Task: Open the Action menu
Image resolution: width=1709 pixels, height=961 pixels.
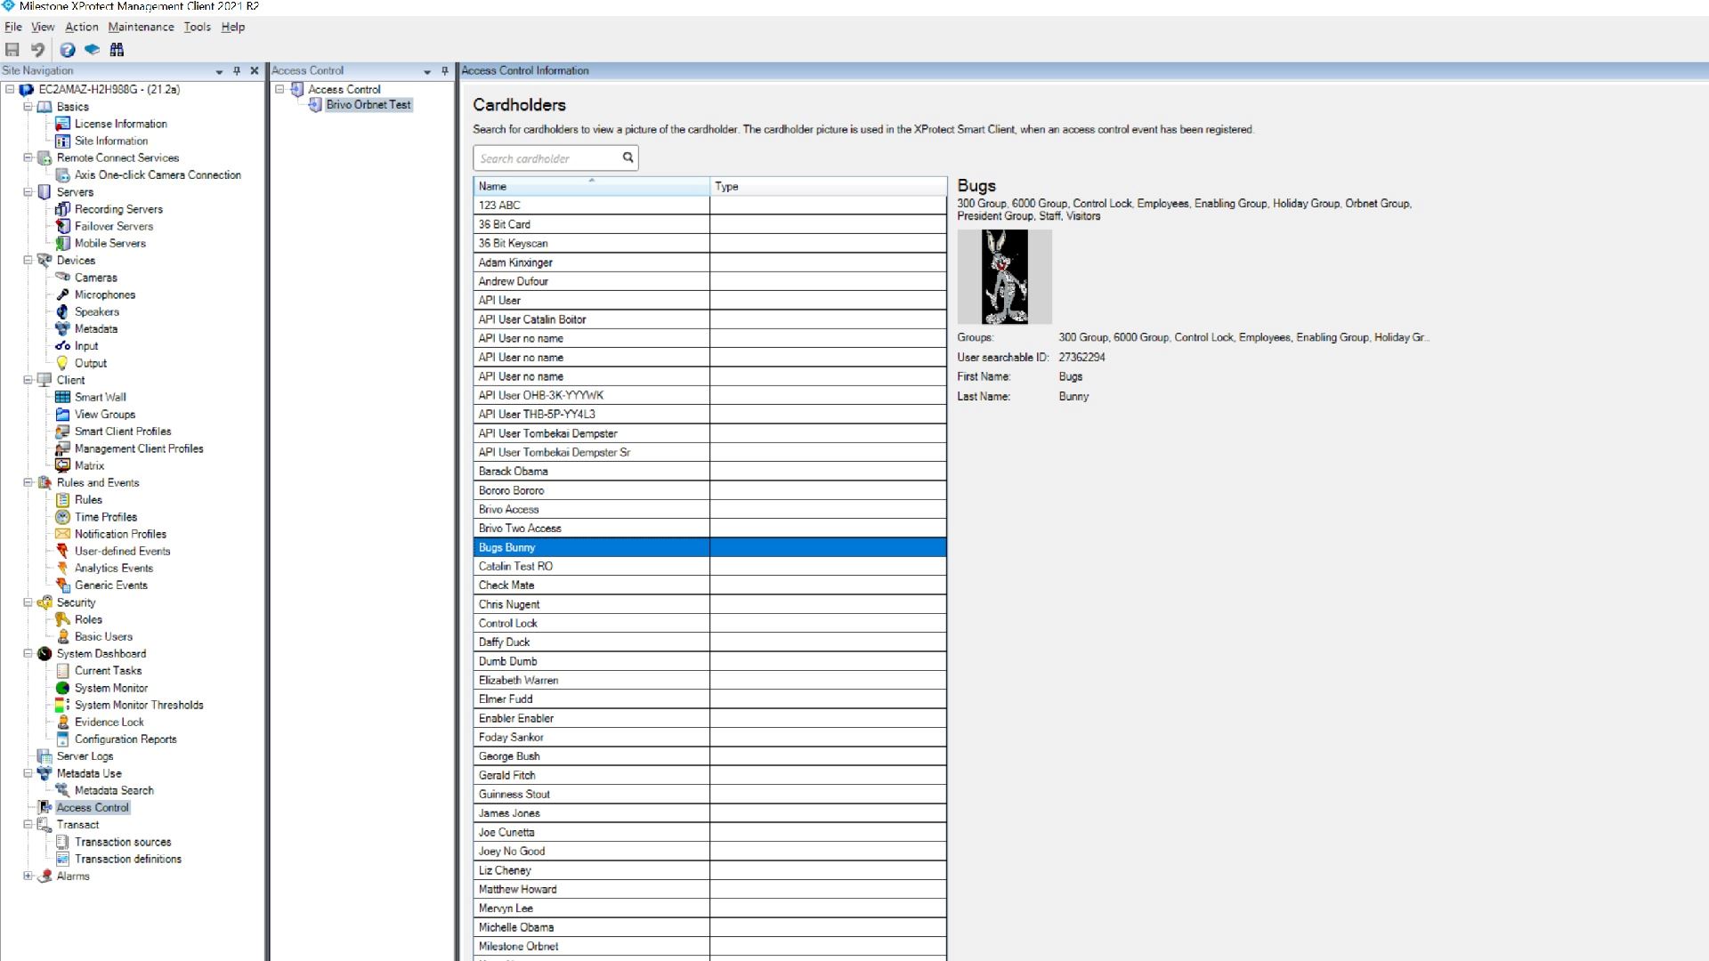Action: click(82, 27)
